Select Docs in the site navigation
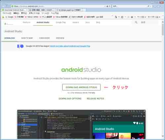Image resolution: width=165 pixels, height=140 pixels. tap(87, 22)
